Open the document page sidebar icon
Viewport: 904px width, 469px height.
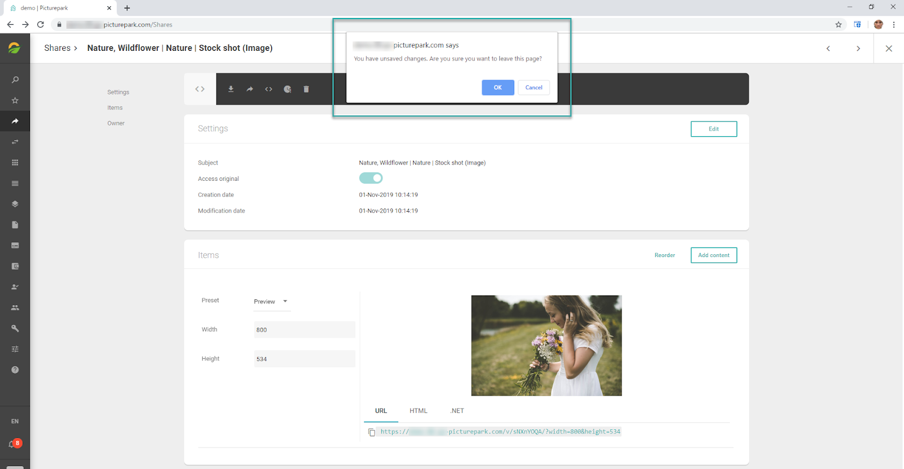click(x=15, y=225)
